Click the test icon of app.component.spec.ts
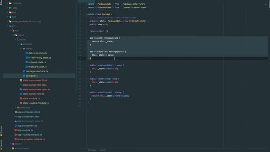The width and height of the screenshot is (270, 152). click(x=16, y=121)
